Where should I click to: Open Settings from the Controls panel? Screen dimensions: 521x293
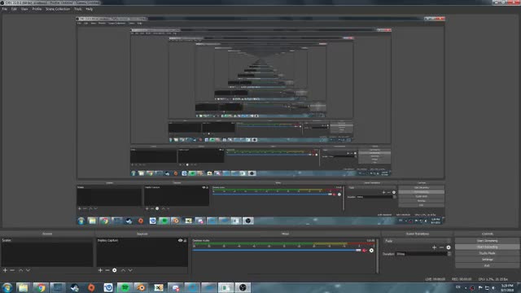tap(487, 260)
